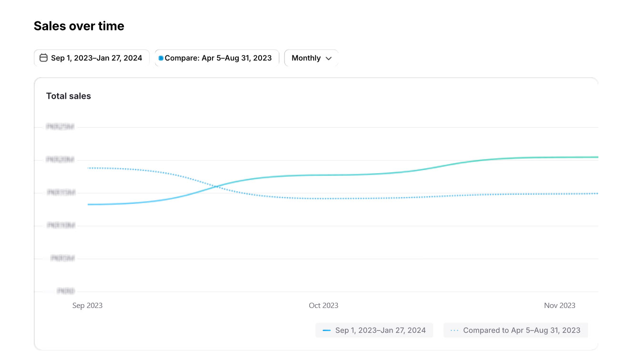Click the Sep 2023 axis label

(87, 306)
